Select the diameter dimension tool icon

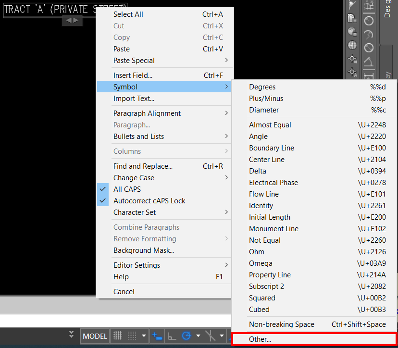click(x=369, y=48)
